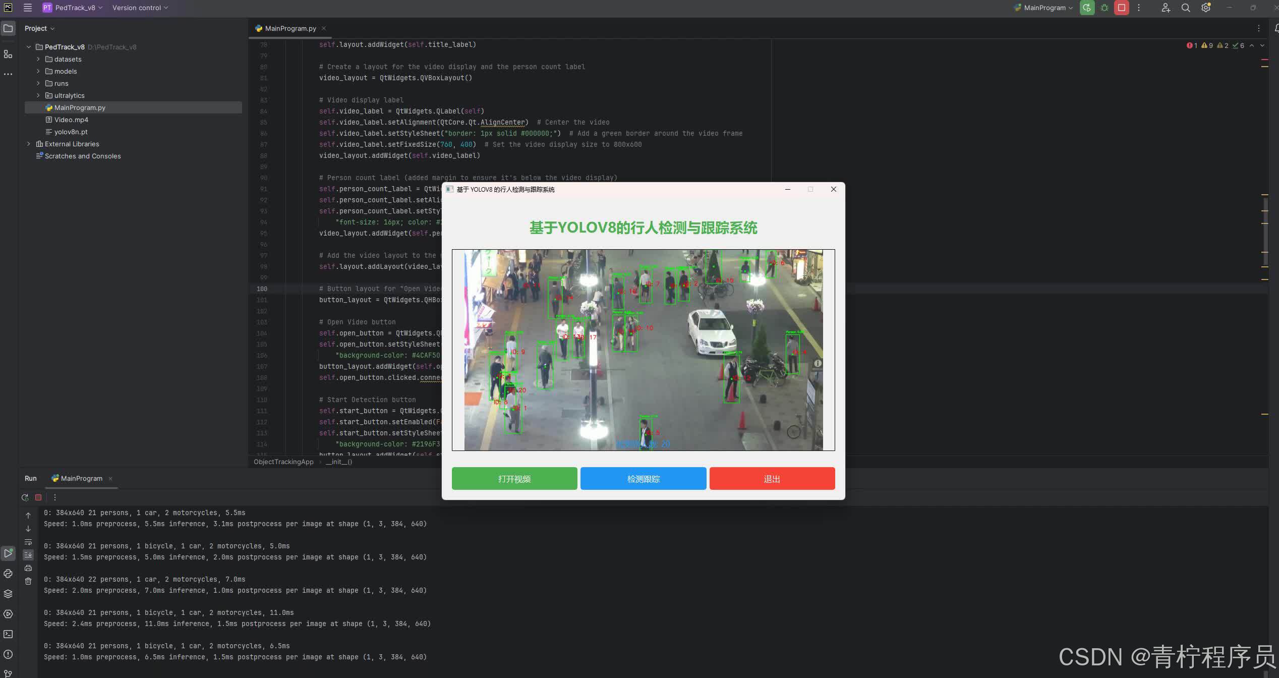Click the "22 persons" console output line

click(x=144, y=579)
